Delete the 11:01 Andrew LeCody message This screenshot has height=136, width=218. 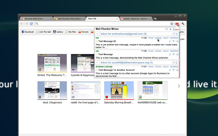(158, 67)
